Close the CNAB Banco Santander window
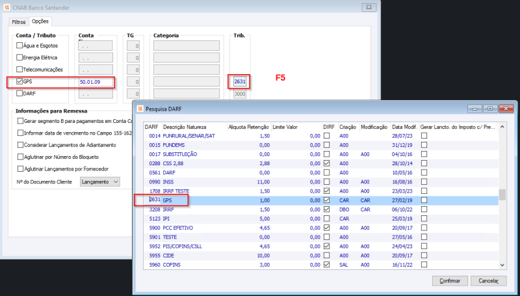The image size is (520, 296). [x=369, y=7]
